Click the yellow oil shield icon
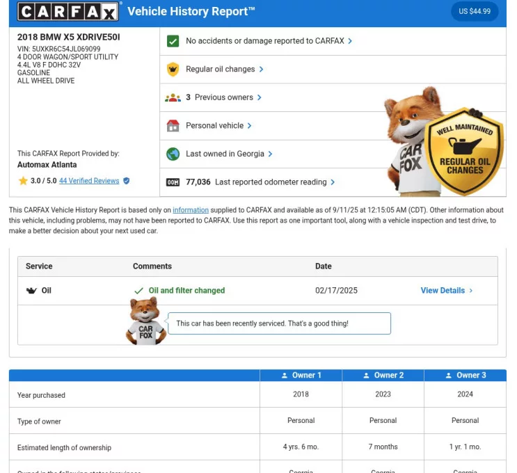This screenshot has width=517, height=473. (173, 70)
